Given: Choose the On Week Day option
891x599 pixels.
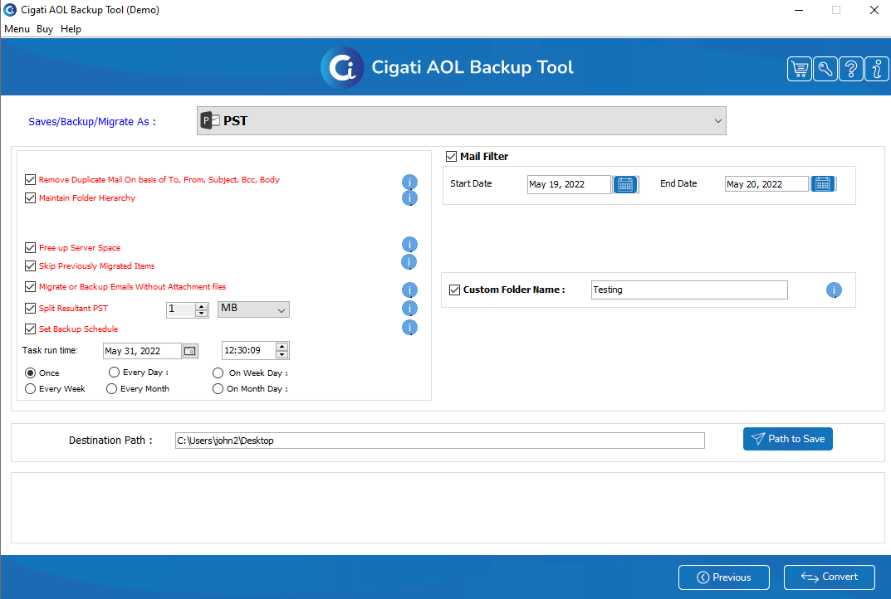Looking at the screenshot, I should [218, 373].
